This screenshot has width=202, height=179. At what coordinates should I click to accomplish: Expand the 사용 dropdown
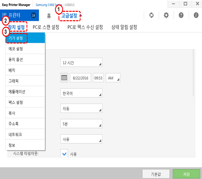click(81, 139)
